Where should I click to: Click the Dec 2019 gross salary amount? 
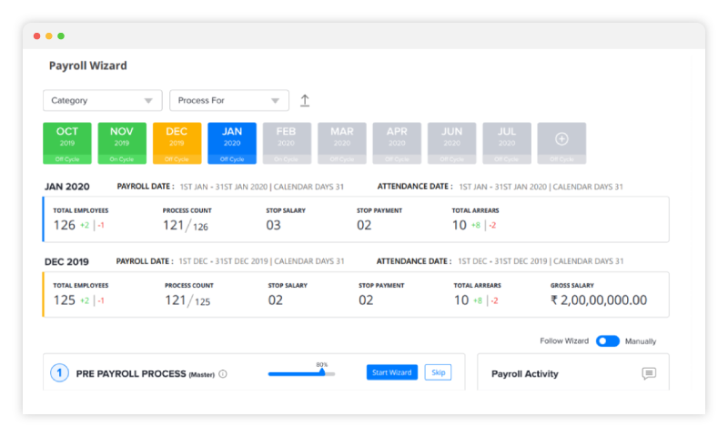tap(599, 300)
